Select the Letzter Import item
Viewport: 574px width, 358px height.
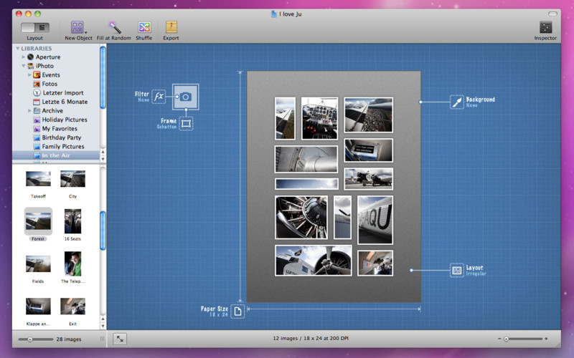pos(62,92)
